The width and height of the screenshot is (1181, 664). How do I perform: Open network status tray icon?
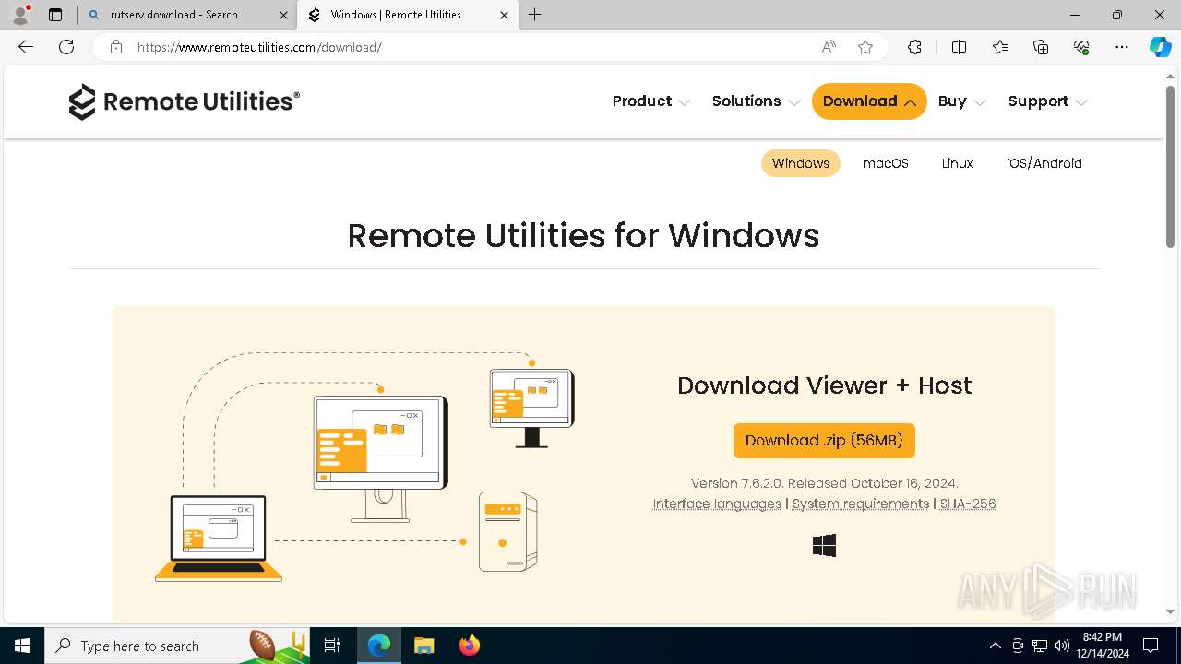(1040, 646)
